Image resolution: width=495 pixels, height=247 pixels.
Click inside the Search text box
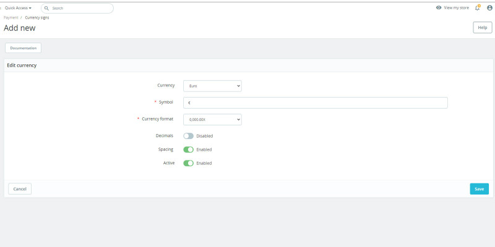coord(80,9)
